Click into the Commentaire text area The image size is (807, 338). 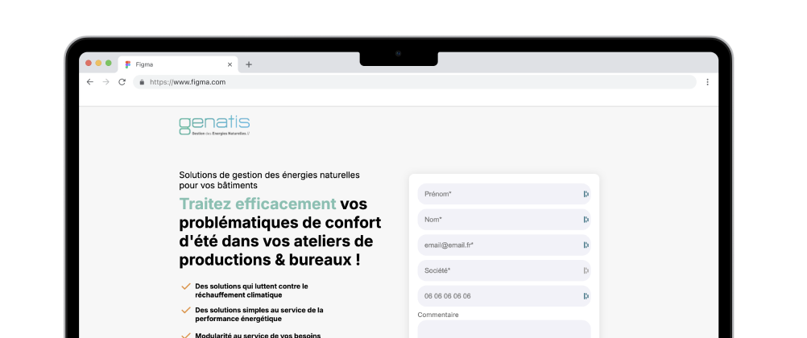click(503, 330)
